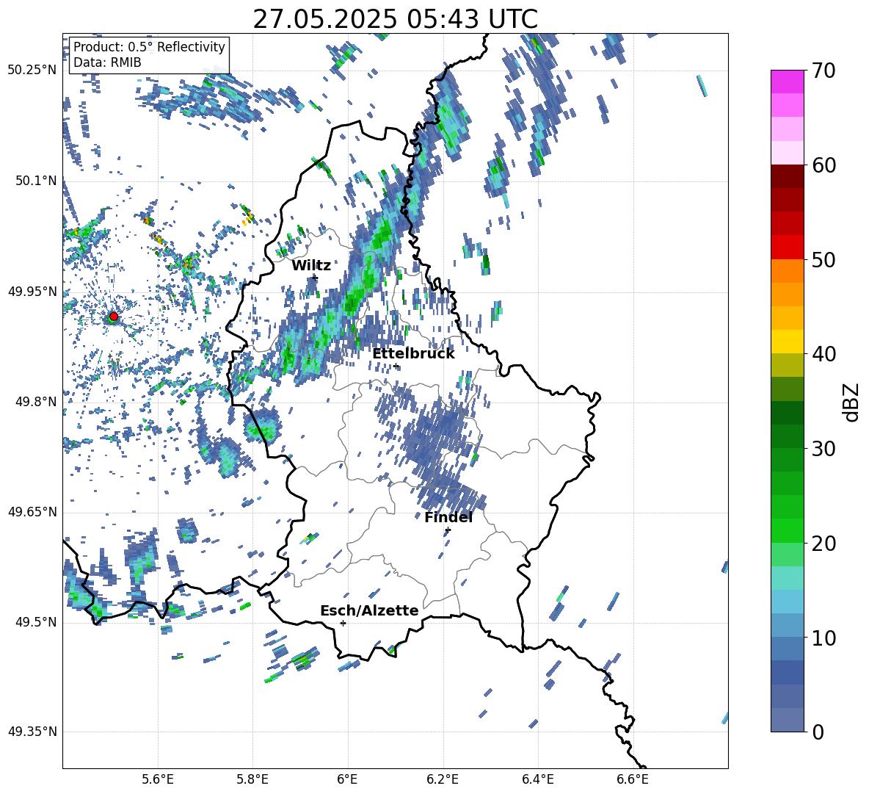This screenshot has width=869, height=794.
Task: Click the 60 value on colorbar
Action: (x=823, y=165)
